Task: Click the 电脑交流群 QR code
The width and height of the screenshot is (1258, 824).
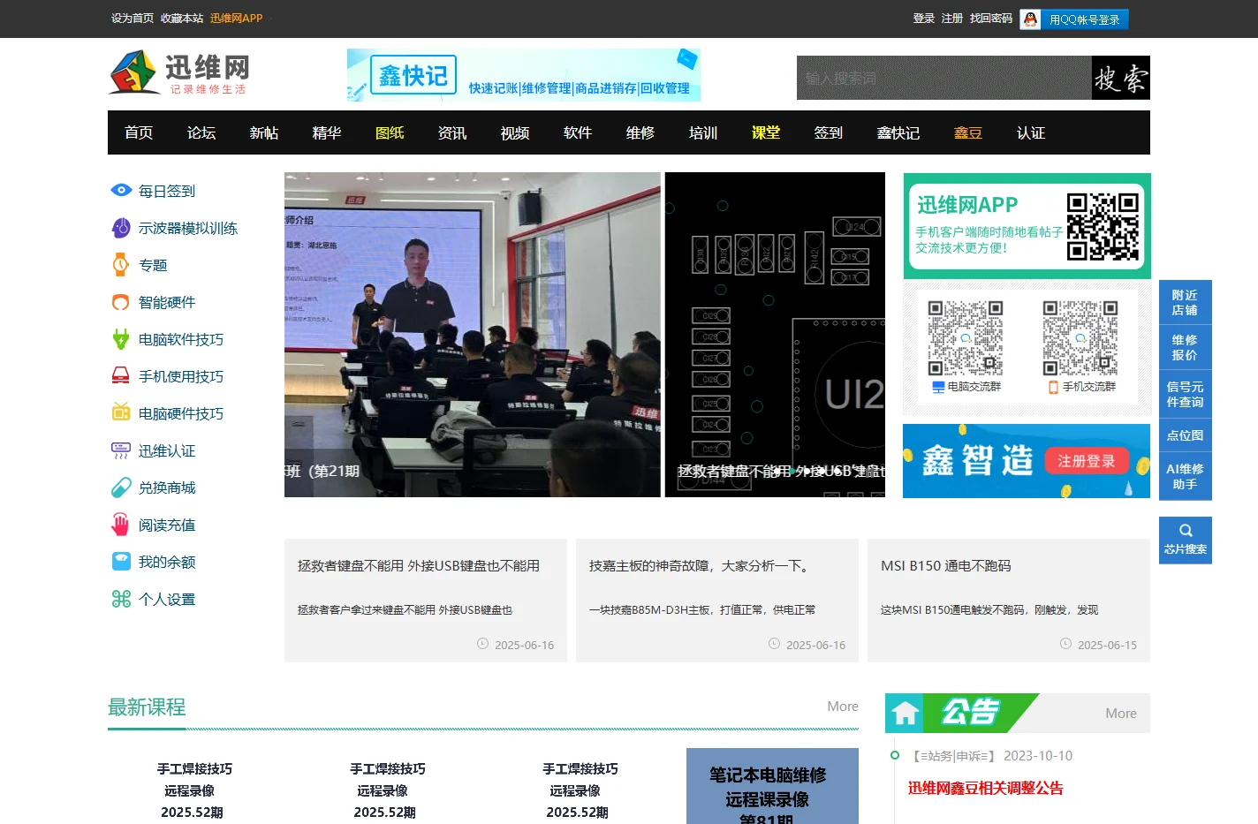Action: (x=966, y=339)
